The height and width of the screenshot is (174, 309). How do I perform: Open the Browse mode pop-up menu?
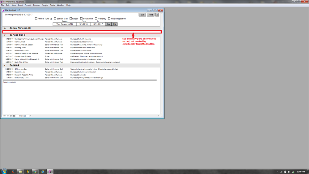coord(23,116)
